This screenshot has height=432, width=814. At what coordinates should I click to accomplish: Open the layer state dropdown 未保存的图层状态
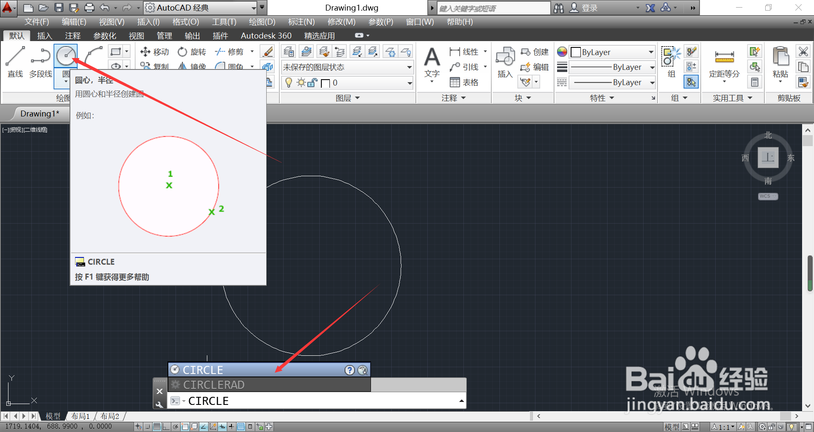(x=347, y=67)
